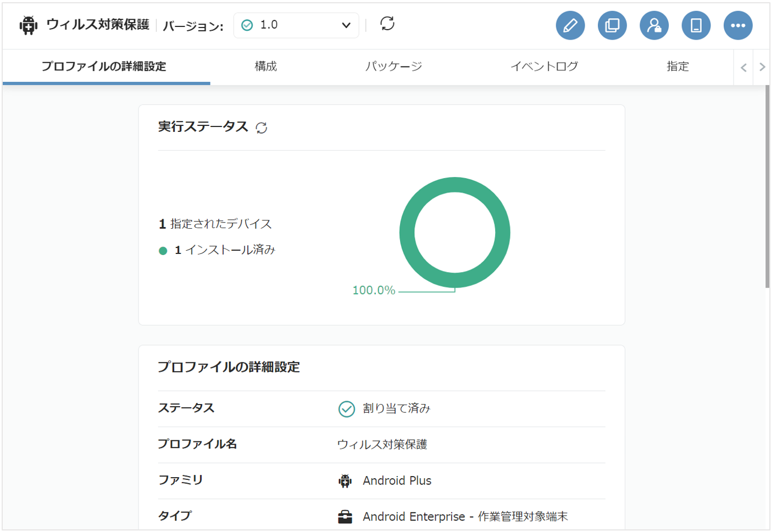Click the ステータス row label
Screen dimensions: 771x531
(186, 408)
